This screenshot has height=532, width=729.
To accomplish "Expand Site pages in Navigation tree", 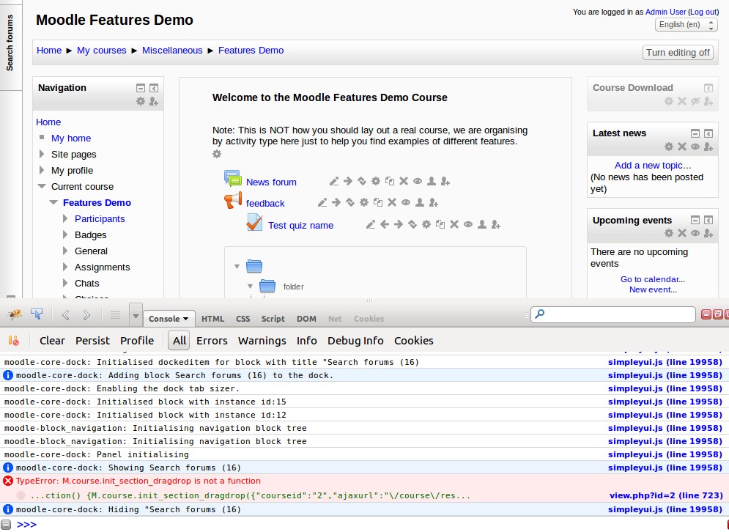I will (x=42, y=154).
